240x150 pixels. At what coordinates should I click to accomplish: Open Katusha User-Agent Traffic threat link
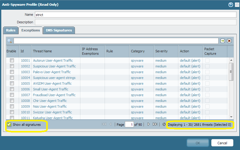pyautogui.click(x=53, y=118)
